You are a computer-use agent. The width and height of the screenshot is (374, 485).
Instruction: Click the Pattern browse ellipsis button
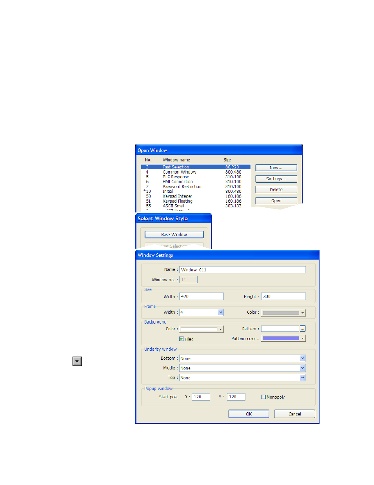pos(303,329)
